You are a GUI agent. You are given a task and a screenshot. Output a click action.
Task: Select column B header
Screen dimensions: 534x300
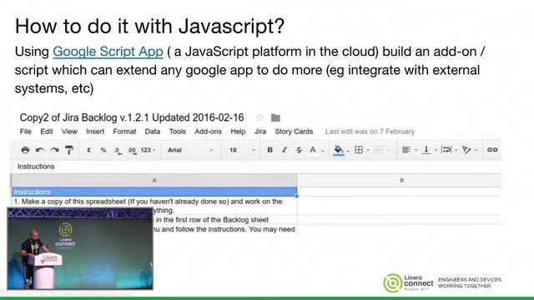[x=399, y=180]
